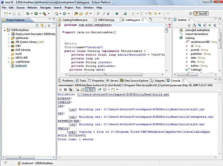The width and height of the screenshot is (223, 166).
Task: Toggle Show Console on standard error change
Action: [x=93, y=89]
